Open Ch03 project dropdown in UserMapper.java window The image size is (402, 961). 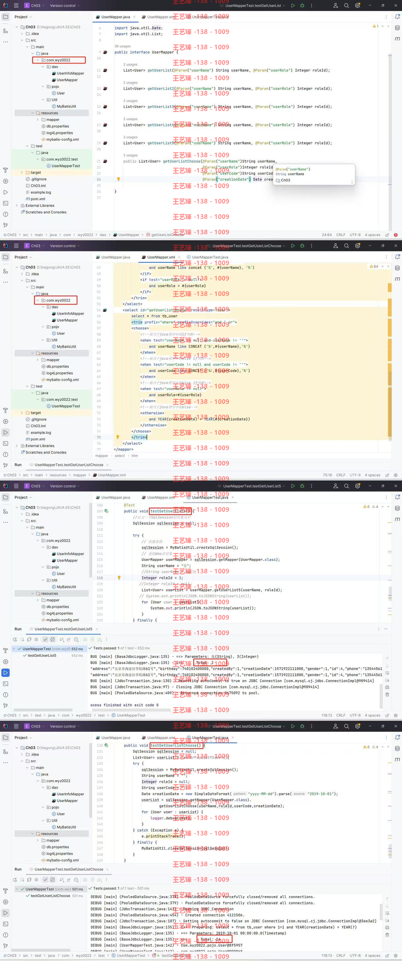35,6
